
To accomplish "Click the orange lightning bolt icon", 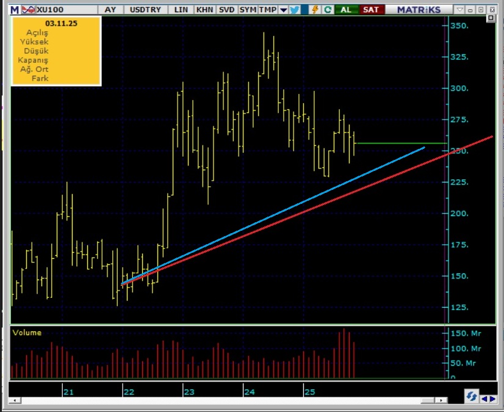I will coord(315,10).
